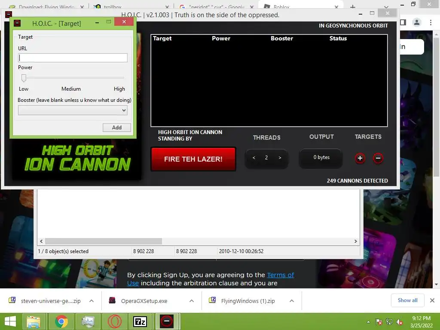Open the Booster dropdown
Screen dimensions: 440x330
73,110
